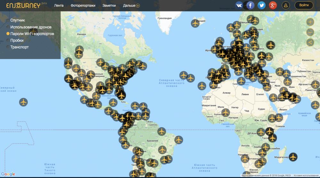The height and width of the screenshot is (178, 320).
Task: Go to Enjourney logo home page
Action: pos(23,5)
